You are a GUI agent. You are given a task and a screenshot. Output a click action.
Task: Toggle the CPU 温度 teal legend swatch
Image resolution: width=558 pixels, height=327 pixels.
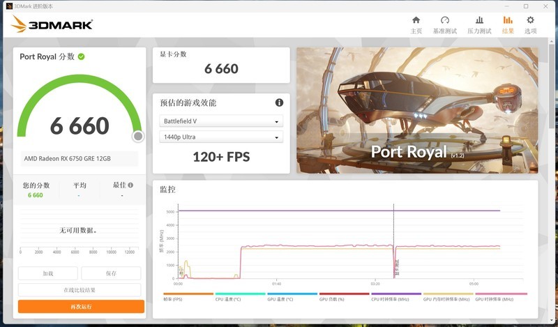point(240,294)
